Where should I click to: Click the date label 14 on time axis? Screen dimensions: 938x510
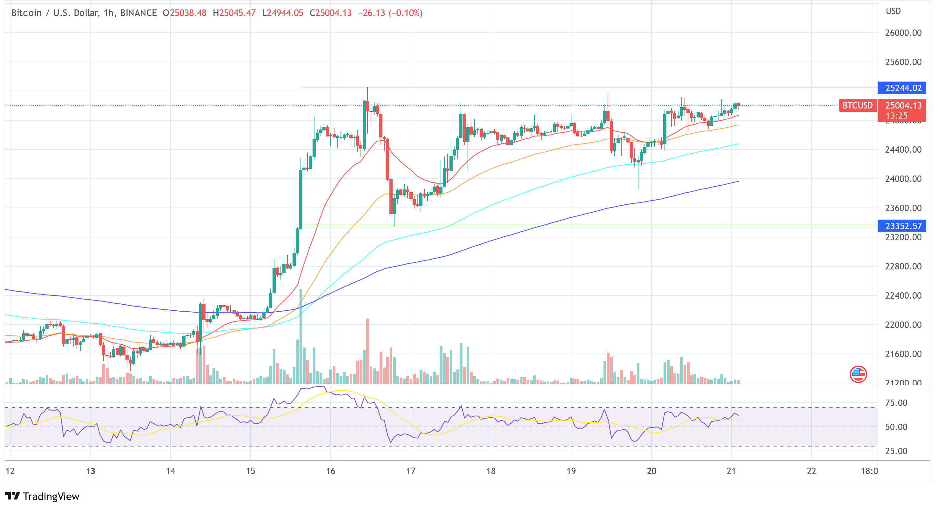click(170, 471)
